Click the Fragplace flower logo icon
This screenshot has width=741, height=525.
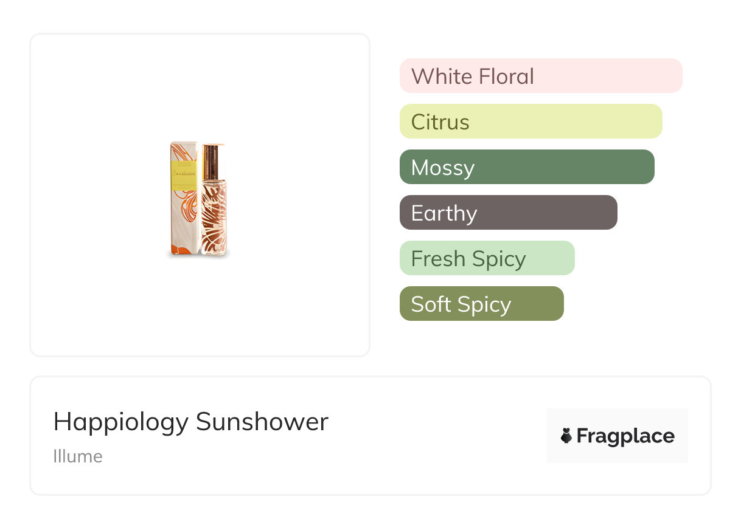[566, 436]
